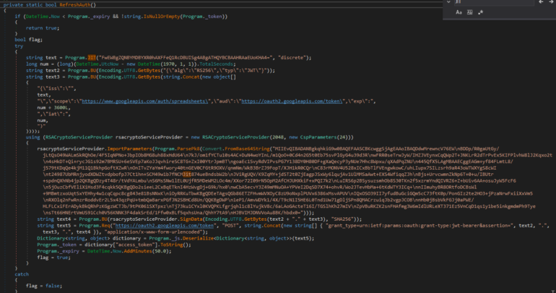Click the "flag = false;" assignment
The height and width of the screenshot is (293, 556).
pos(44,286)
